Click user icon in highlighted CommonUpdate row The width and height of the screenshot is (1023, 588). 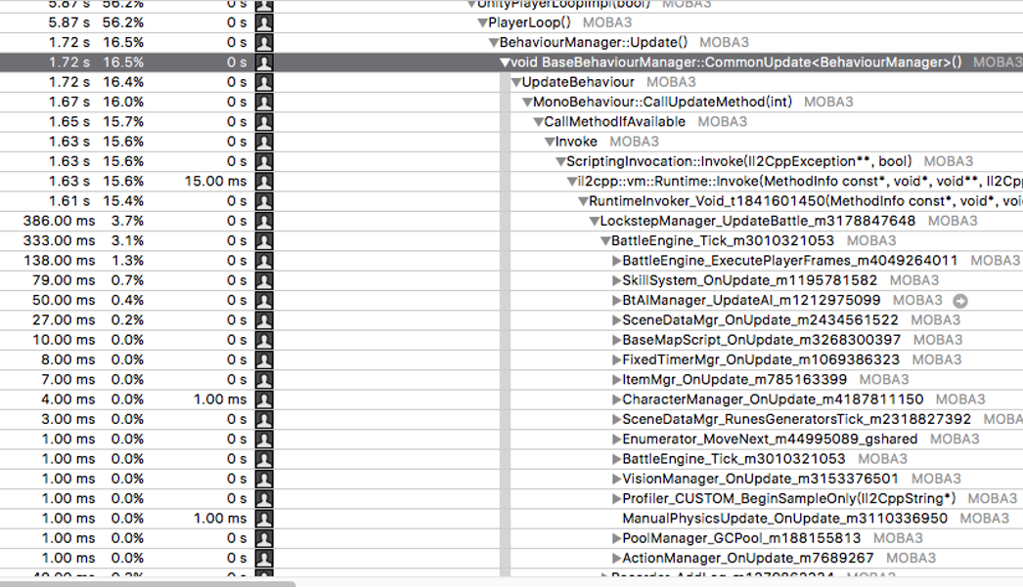point(264,63)
